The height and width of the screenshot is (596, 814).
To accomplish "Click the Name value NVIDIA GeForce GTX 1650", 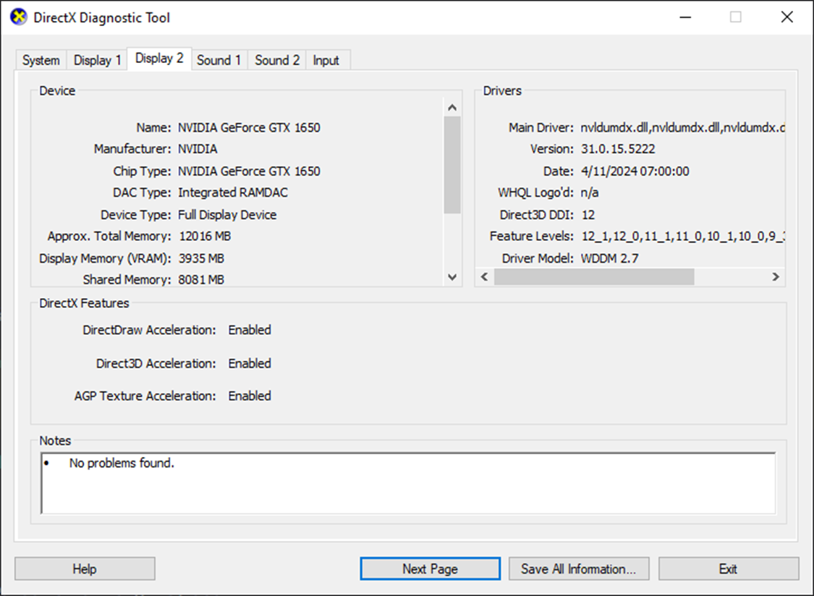I will click(249, 128).
